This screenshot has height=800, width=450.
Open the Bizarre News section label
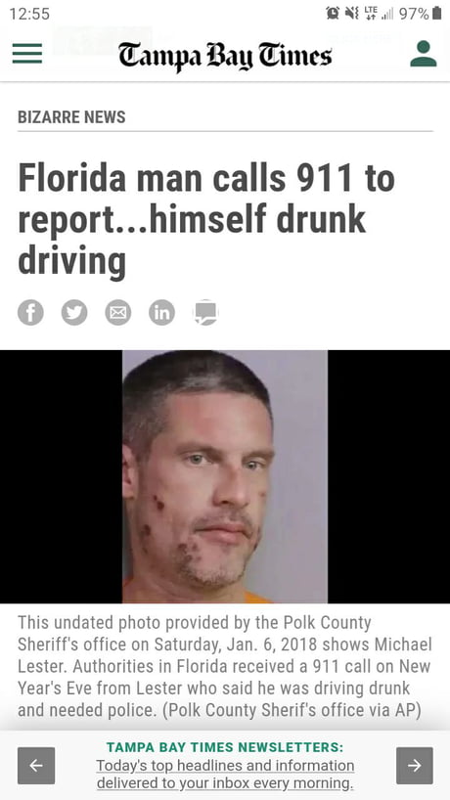click(x=71, y=116)
